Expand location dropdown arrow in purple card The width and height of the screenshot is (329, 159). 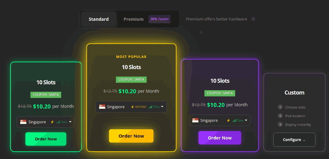(x=246, y=120)
